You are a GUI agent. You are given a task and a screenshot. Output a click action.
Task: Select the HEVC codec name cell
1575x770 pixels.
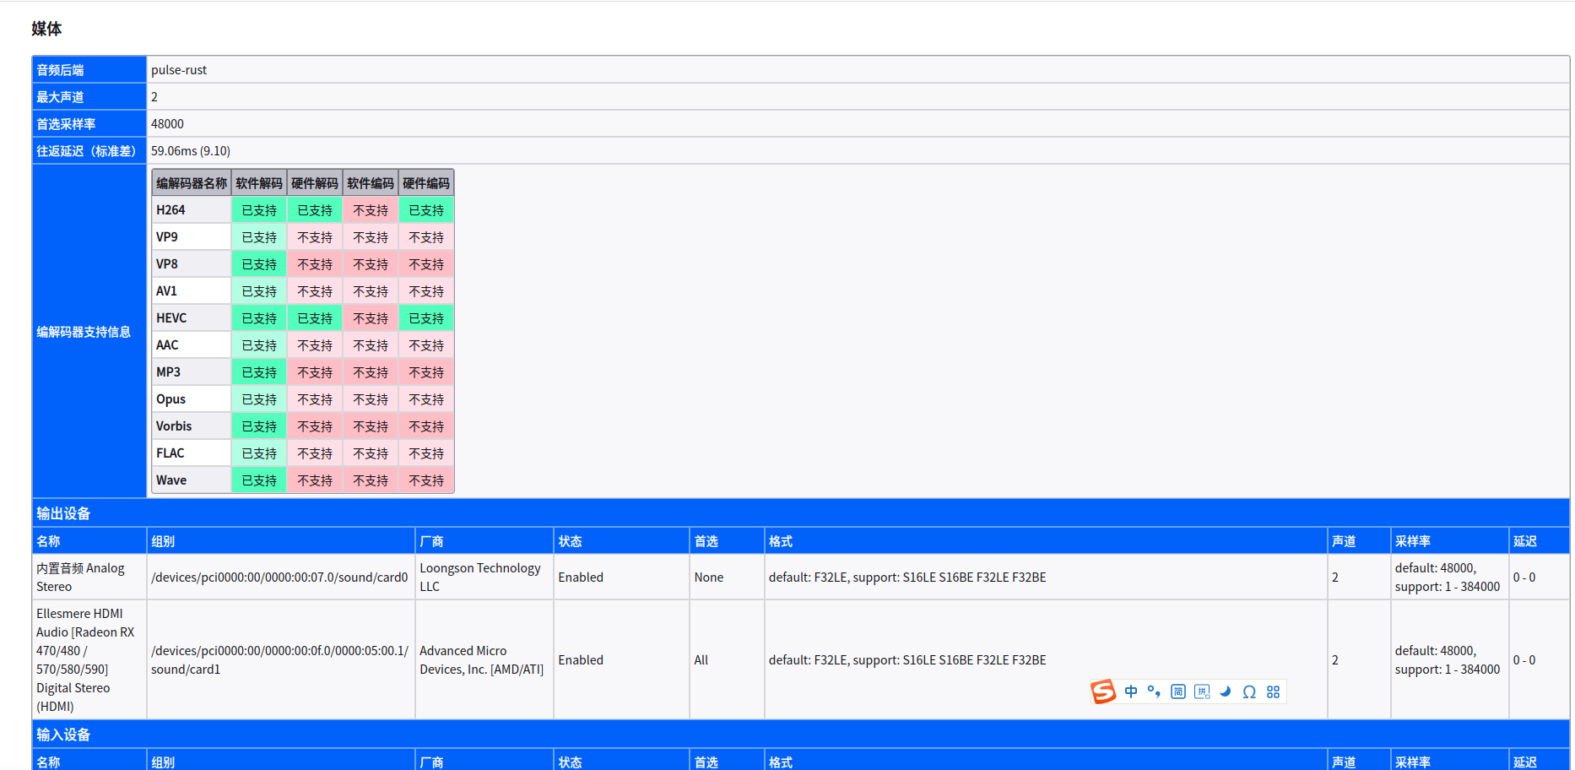(x=192, y=318)
